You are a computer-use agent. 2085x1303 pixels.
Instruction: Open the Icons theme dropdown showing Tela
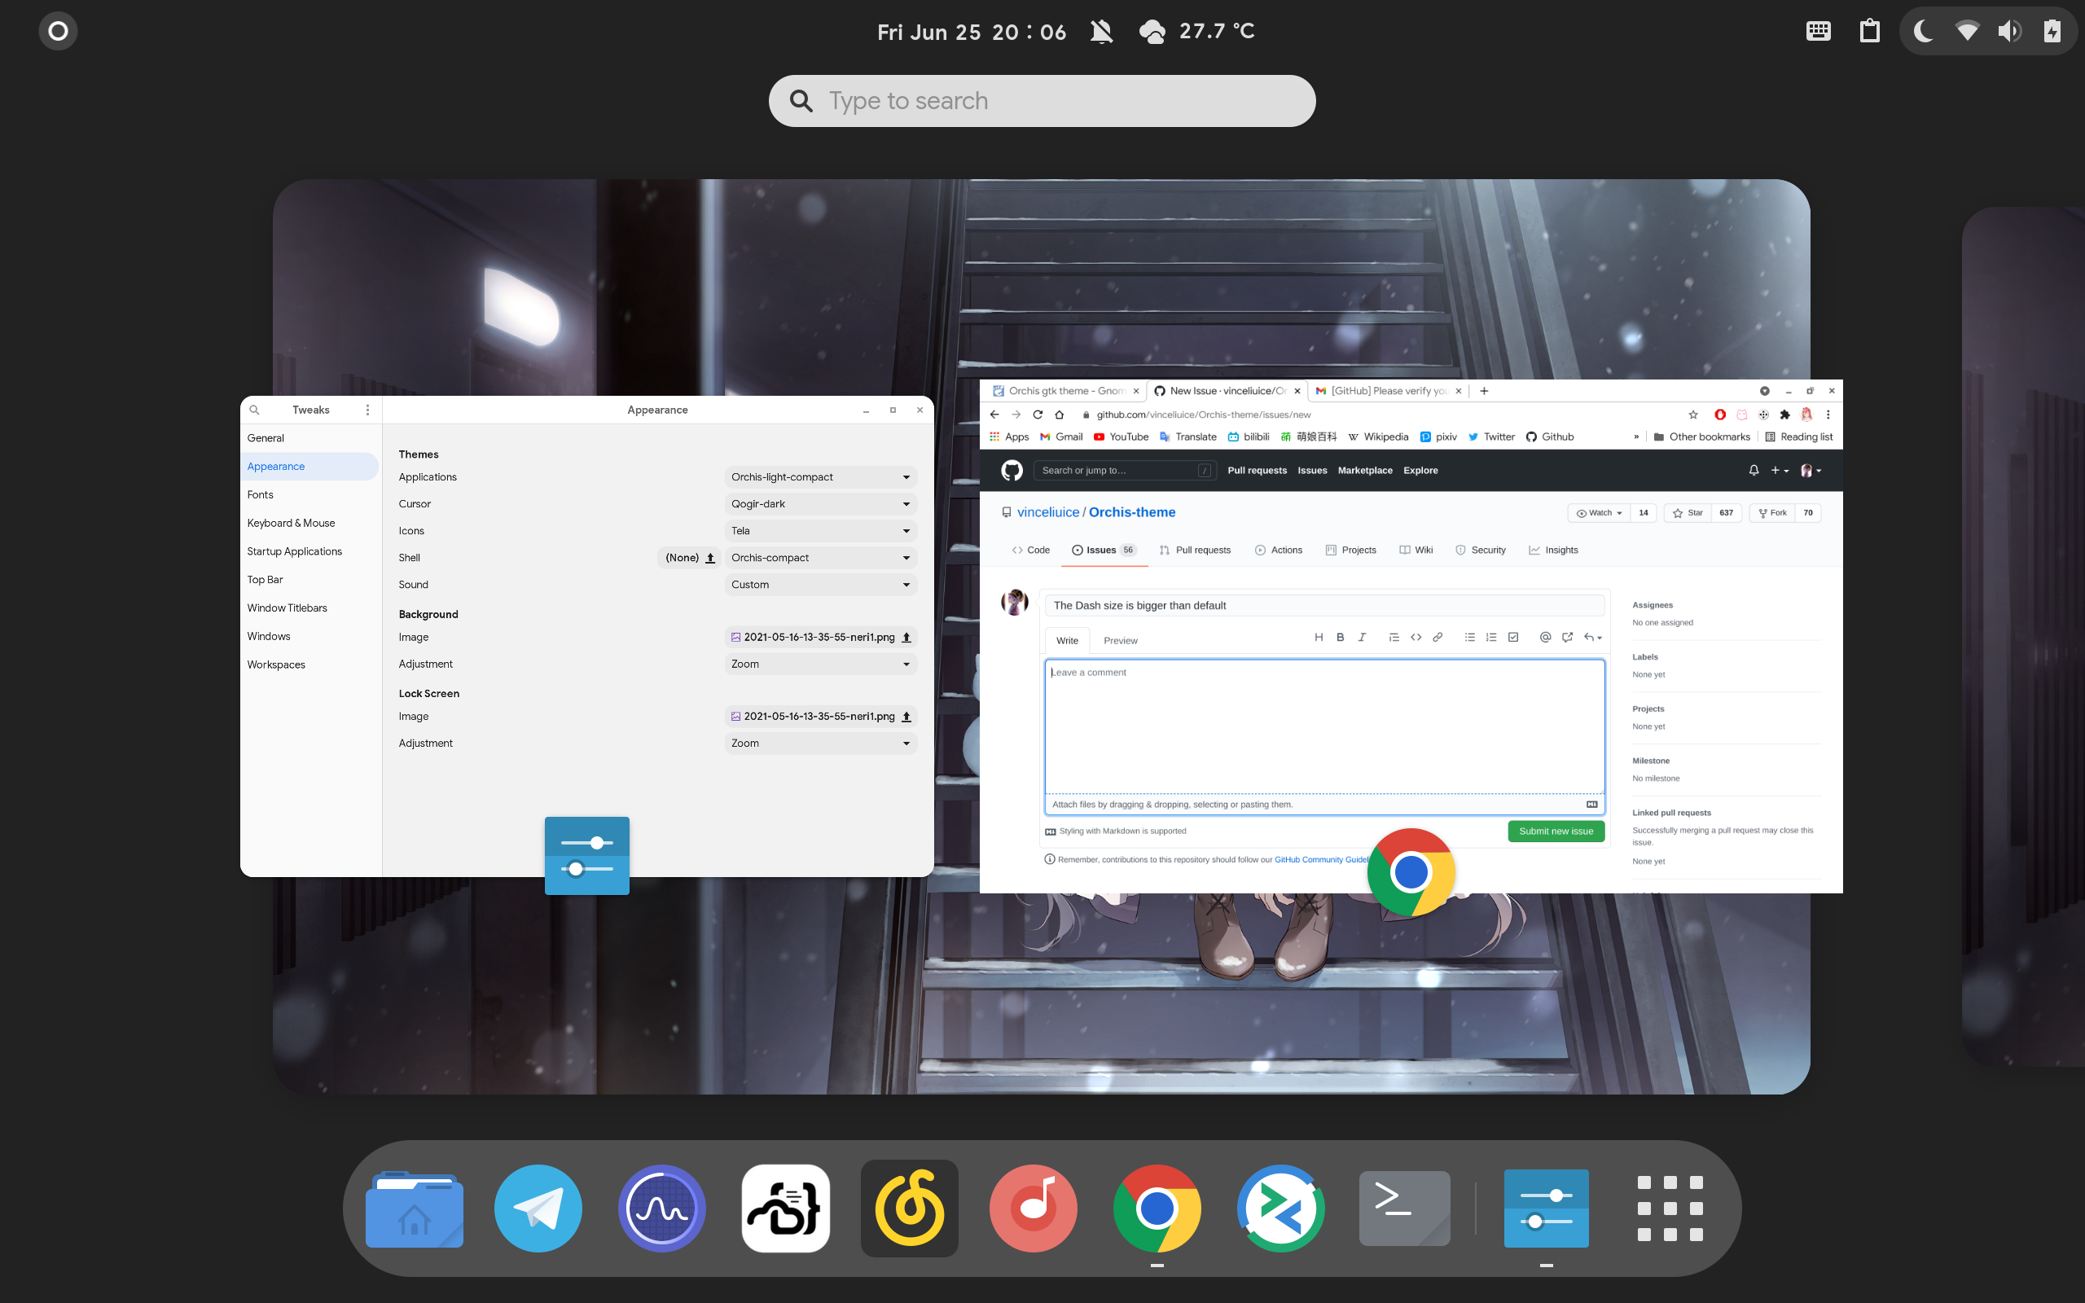819,531
